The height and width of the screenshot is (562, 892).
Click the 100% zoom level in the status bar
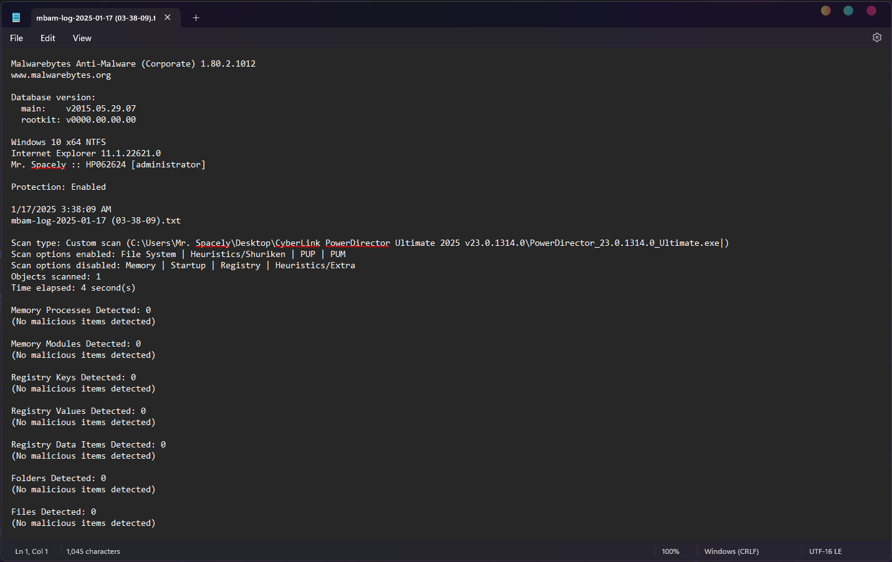670,551
